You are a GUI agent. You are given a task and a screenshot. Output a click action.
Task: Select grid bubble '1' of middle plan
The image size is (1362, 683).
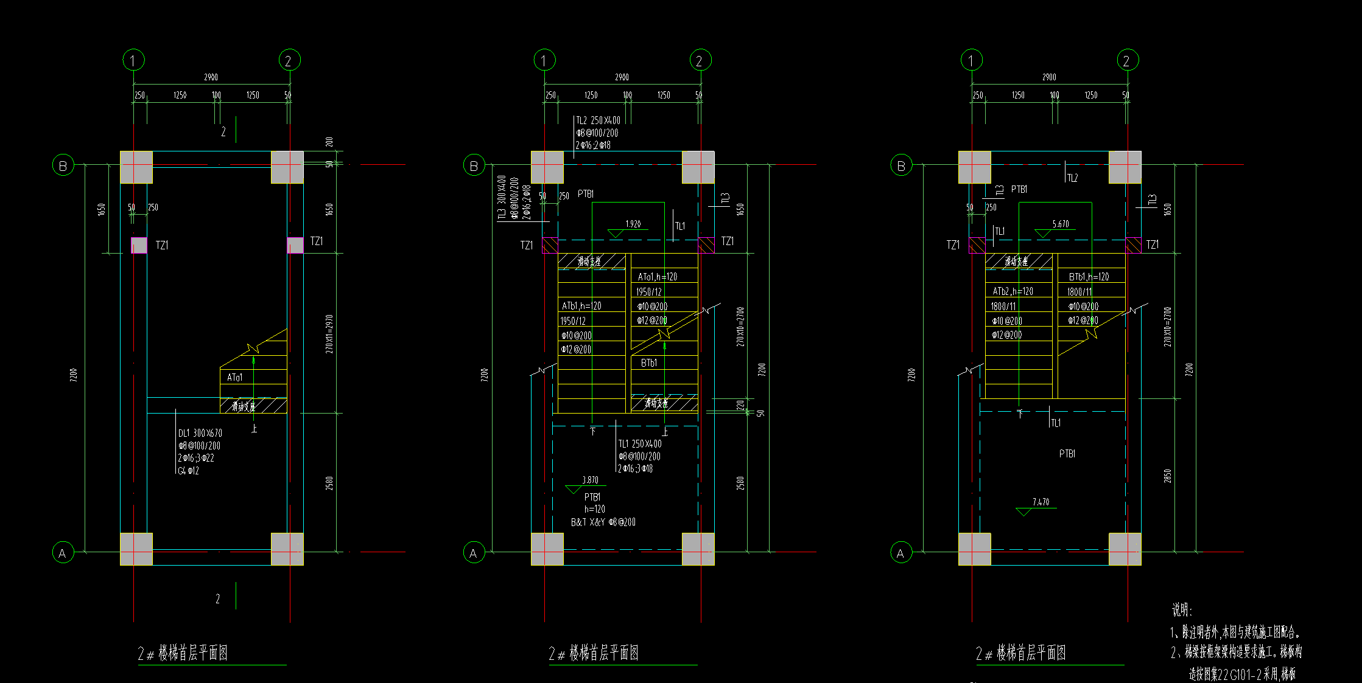point(544,60)
